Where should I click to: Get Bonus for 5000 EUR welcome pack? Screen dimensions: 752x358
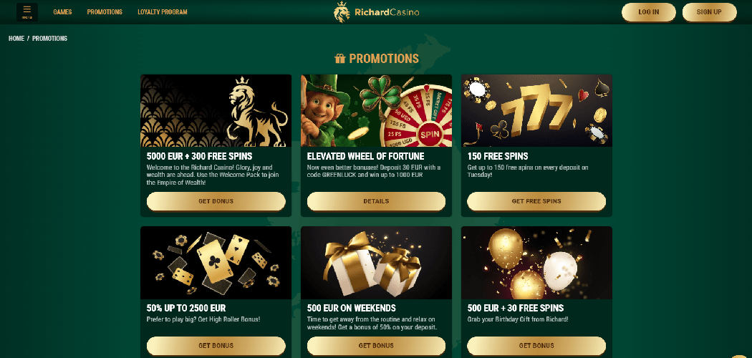[216, 201]
